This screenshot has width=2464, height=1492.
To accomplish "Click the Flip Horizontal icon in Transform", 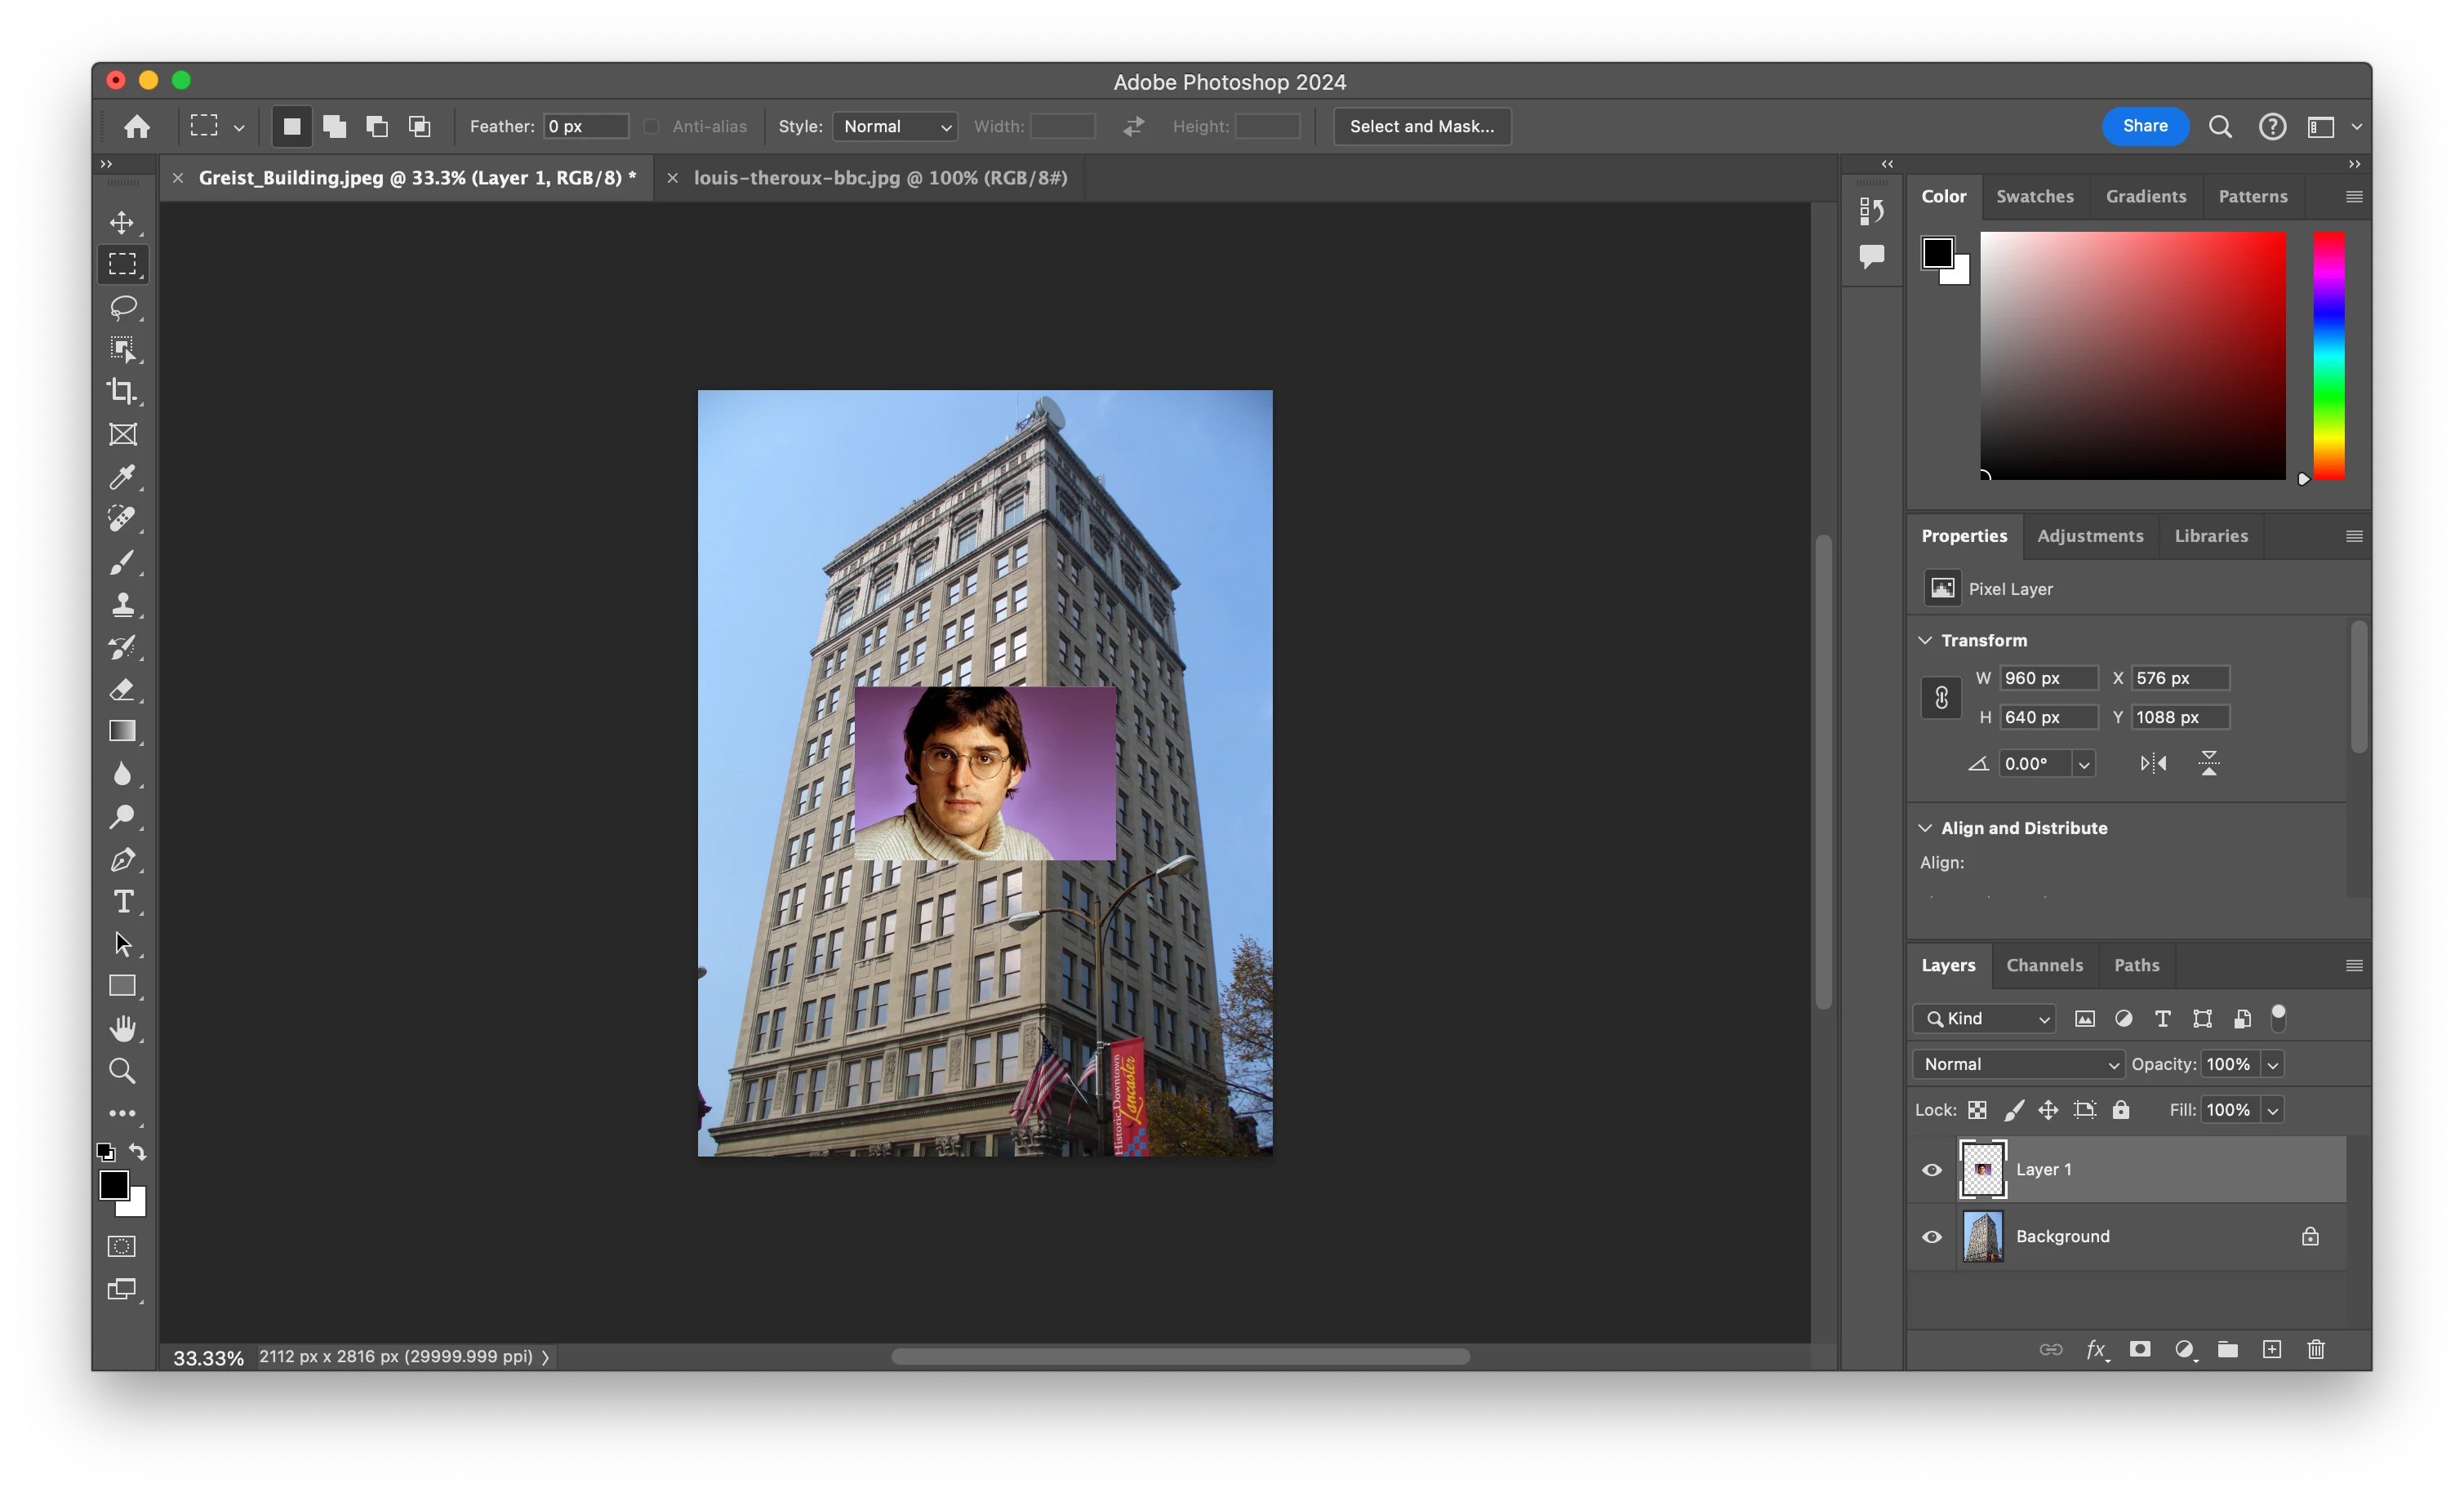I will pyautogui.click(x=2153, y=764).
